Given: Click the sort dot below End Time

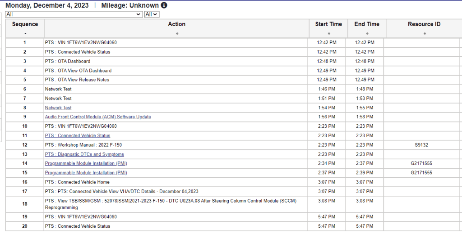Looking at the screenshot, I should tap(367, 34).
